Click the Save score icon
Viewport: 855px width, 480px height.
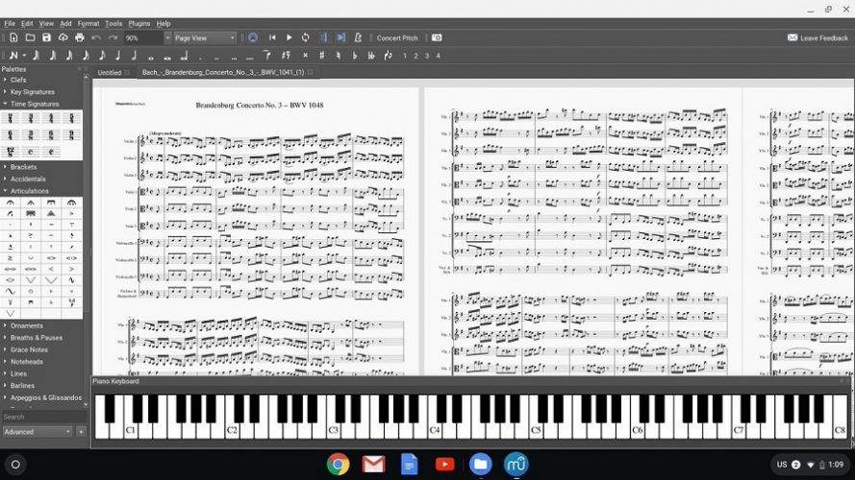point(46,37)
